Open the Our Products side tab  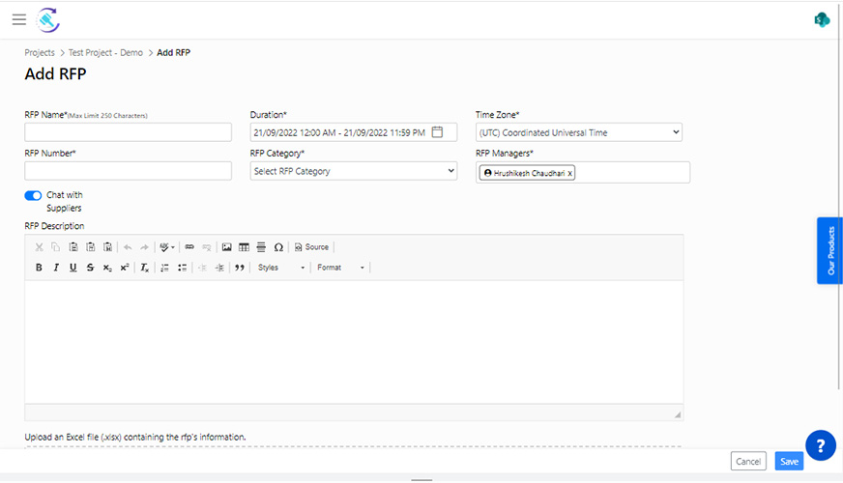pyautogui.click(x=829, y=250)
